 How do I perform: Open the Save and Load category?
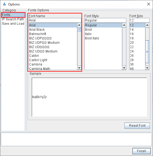tap(13, 24)
